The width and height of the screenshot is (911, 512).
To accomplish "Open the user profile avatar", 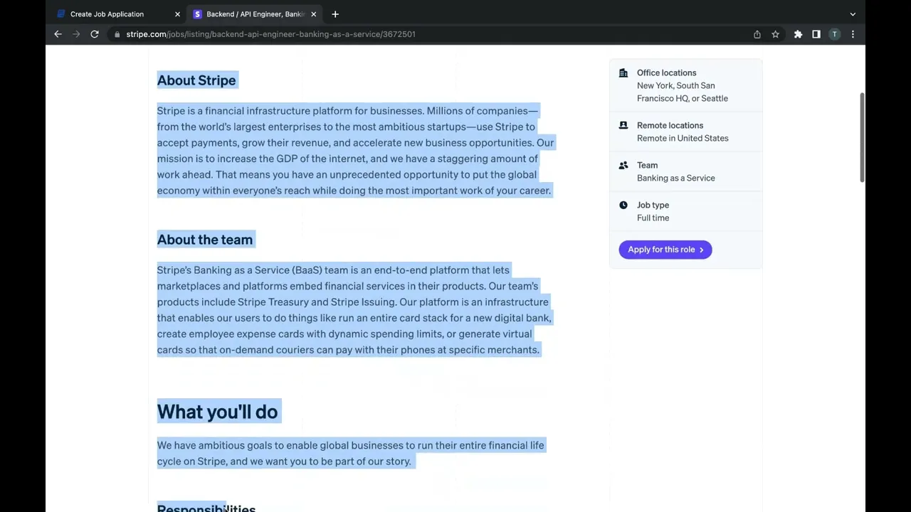I will (x=834, y=34).
